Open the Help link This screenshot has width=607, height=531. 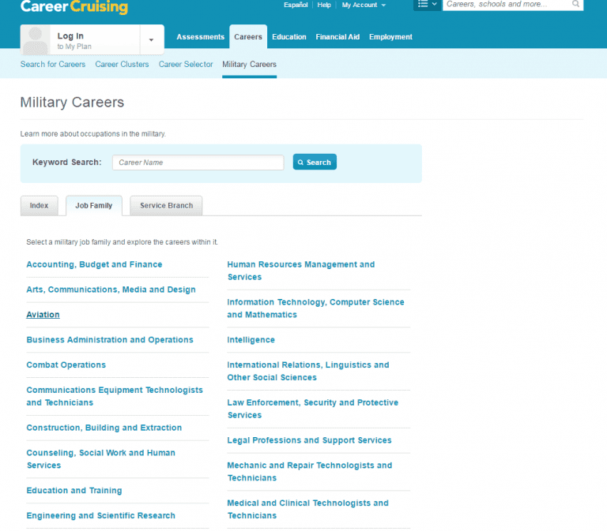(324, 5)
